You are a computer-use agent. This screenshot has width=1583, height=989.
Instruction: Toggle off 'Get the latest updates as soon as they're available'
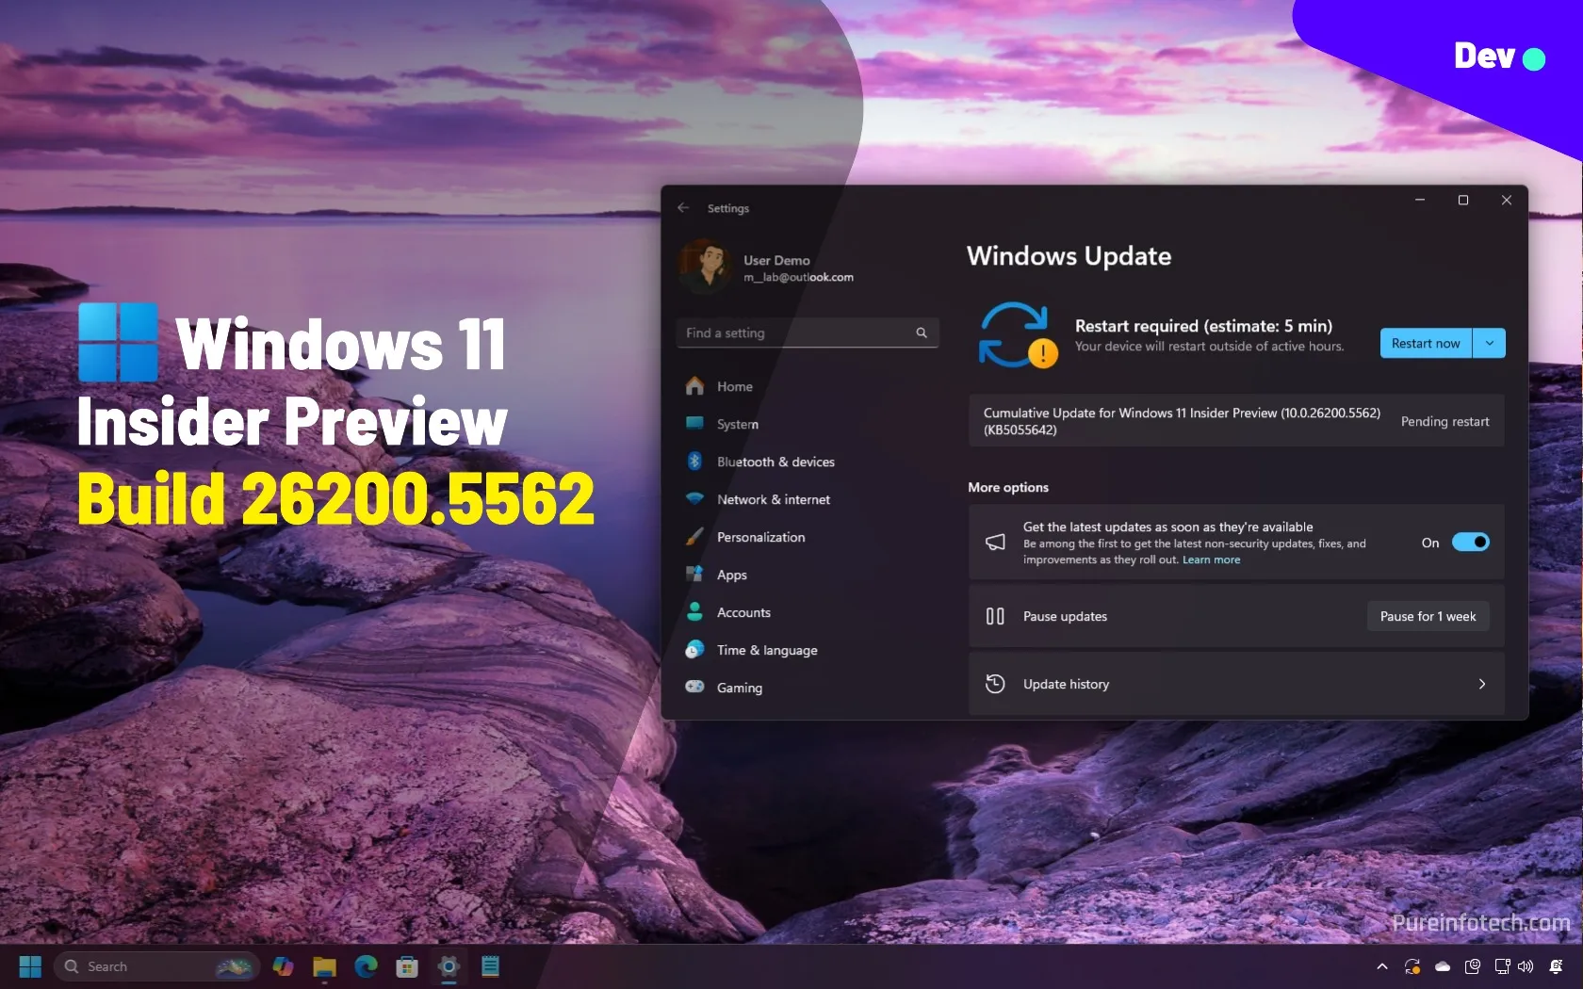coord(1471,542)
